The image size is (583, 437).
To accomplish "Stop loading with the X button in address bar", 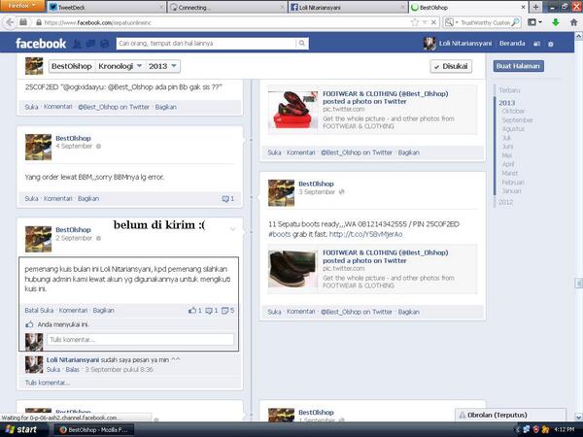I will pyautogui.click(x=433, y=22).
